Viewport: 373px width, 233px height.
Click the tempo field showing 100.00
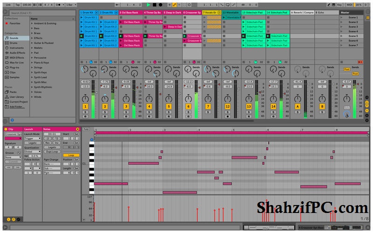coord(27,5)
